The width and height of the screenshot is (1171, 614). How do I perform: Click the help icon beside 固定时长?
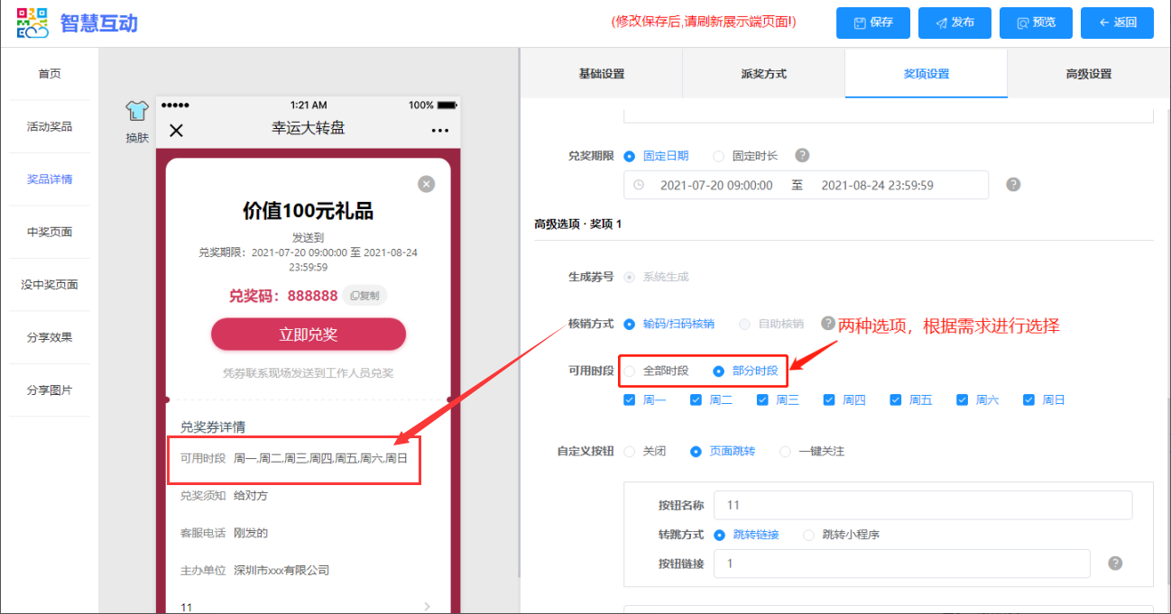(801, 156)
